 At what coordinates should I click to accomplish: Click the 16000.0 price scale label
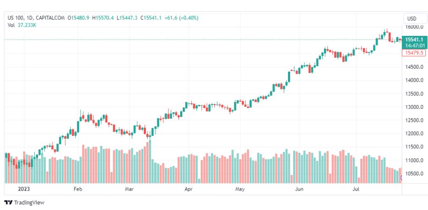pos(414,27)
